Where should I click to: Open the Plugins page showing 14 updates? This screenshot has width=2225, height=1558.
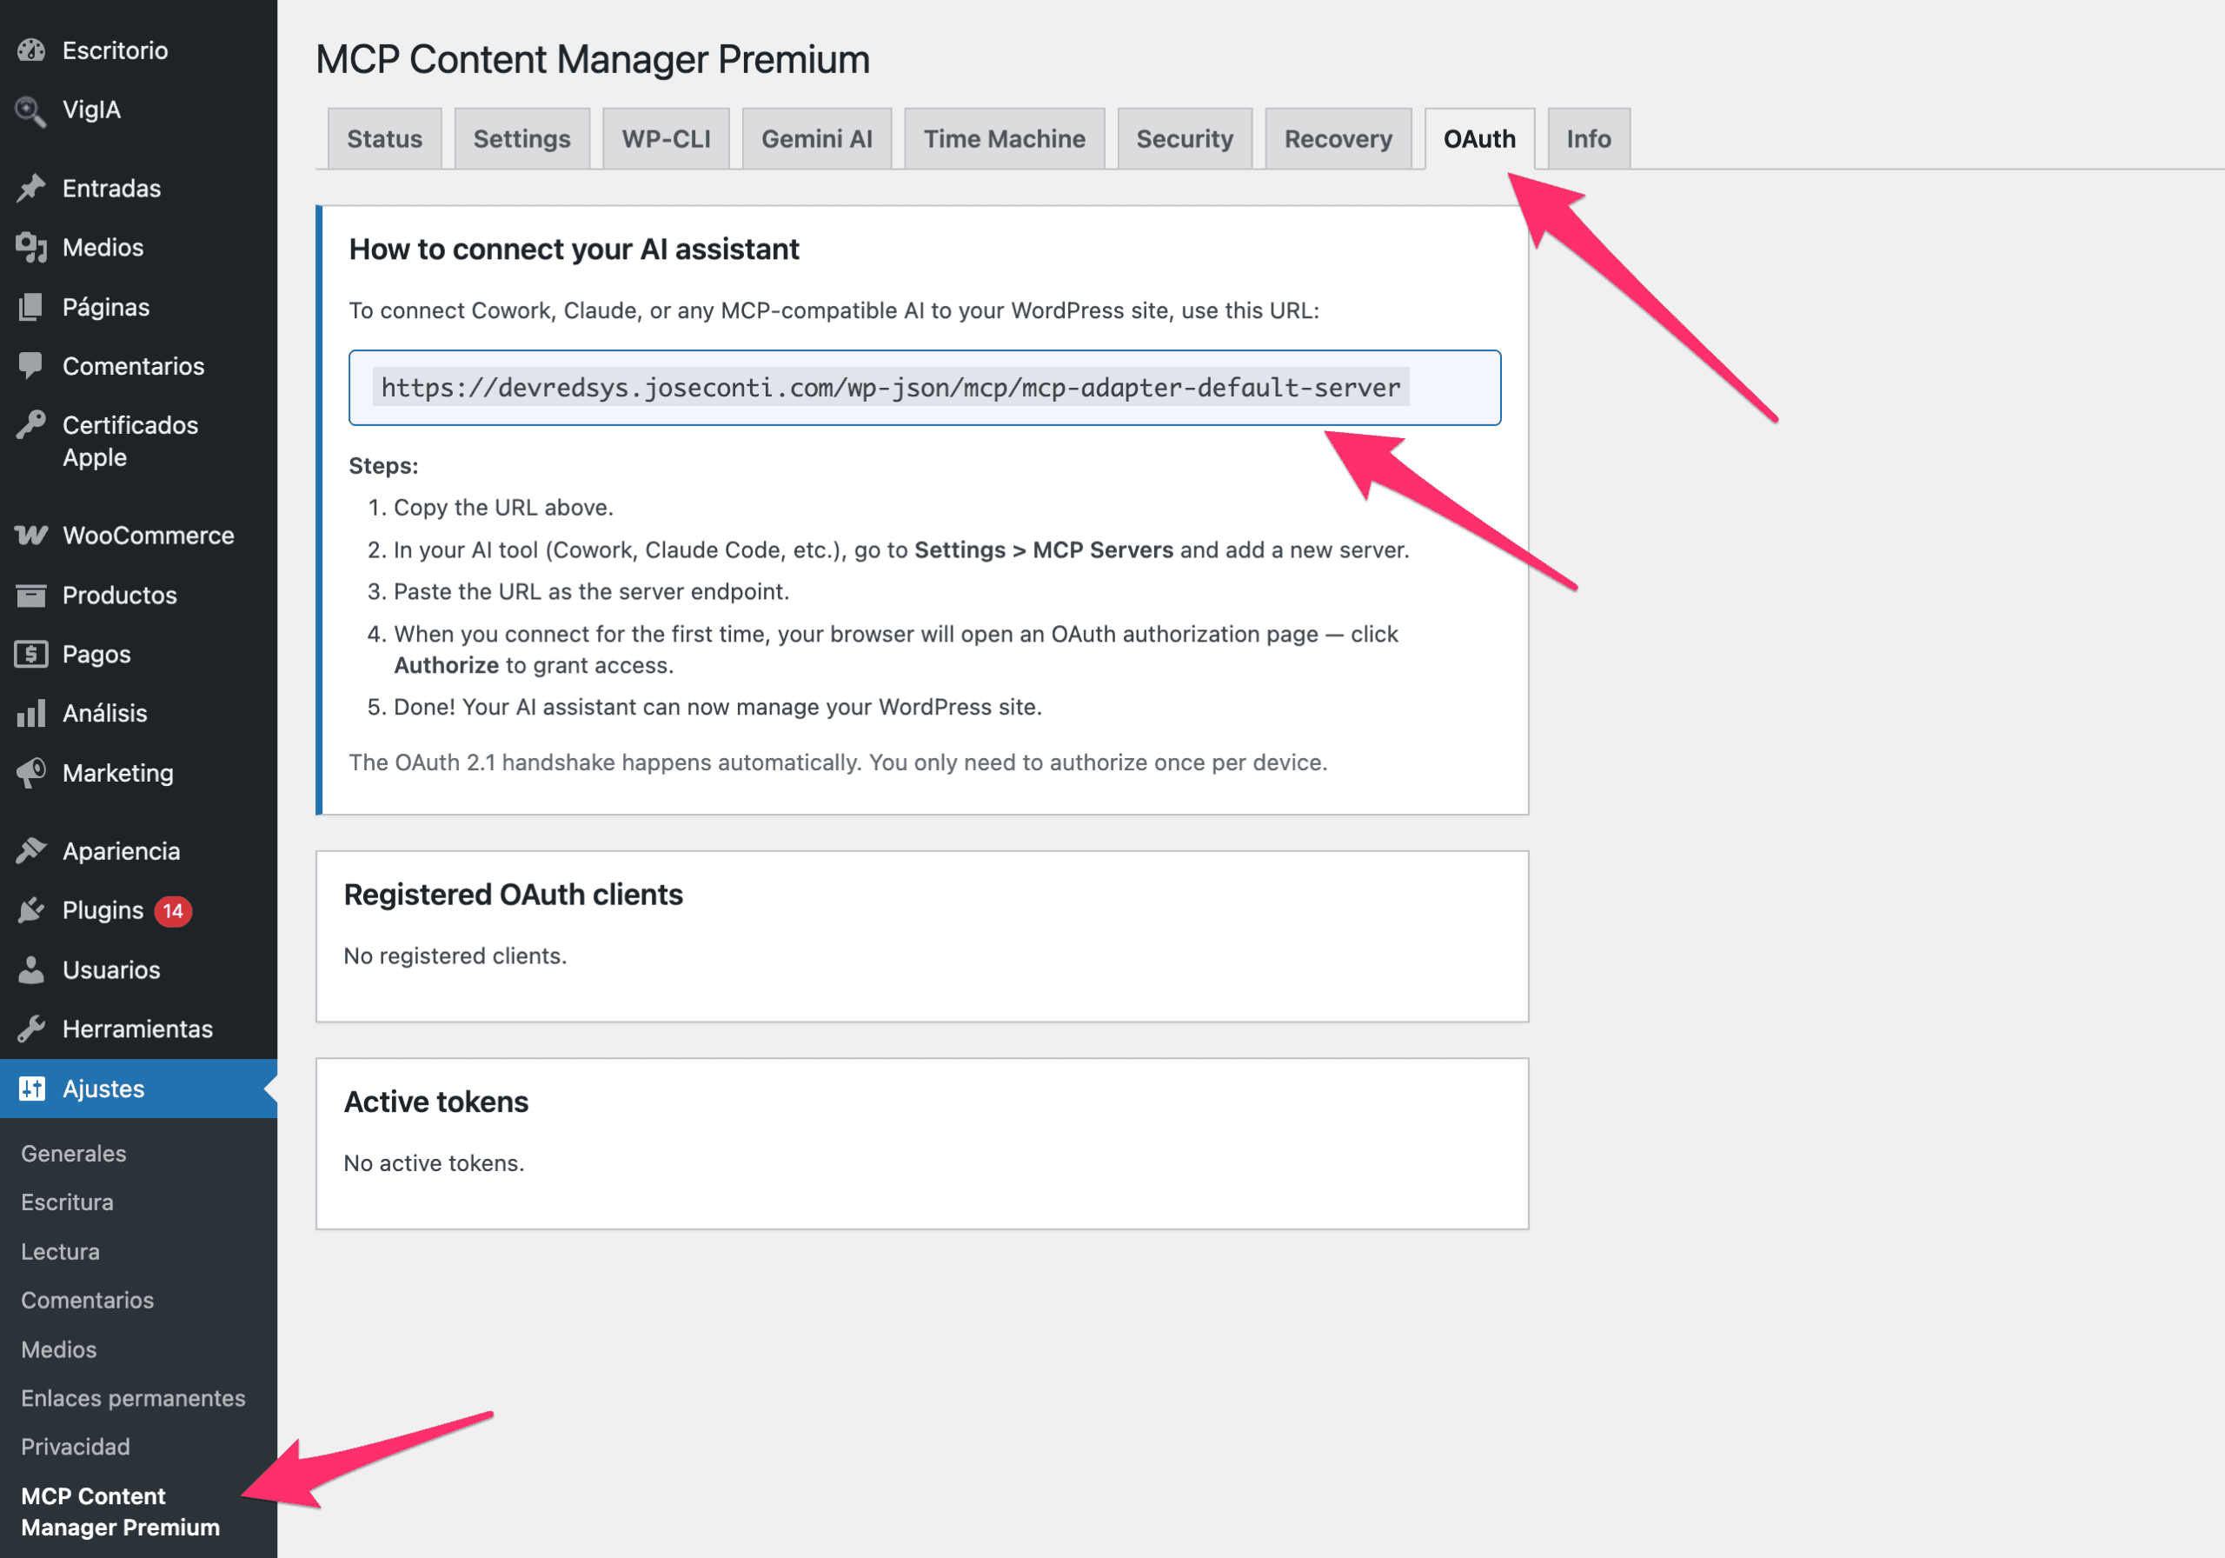103,910
